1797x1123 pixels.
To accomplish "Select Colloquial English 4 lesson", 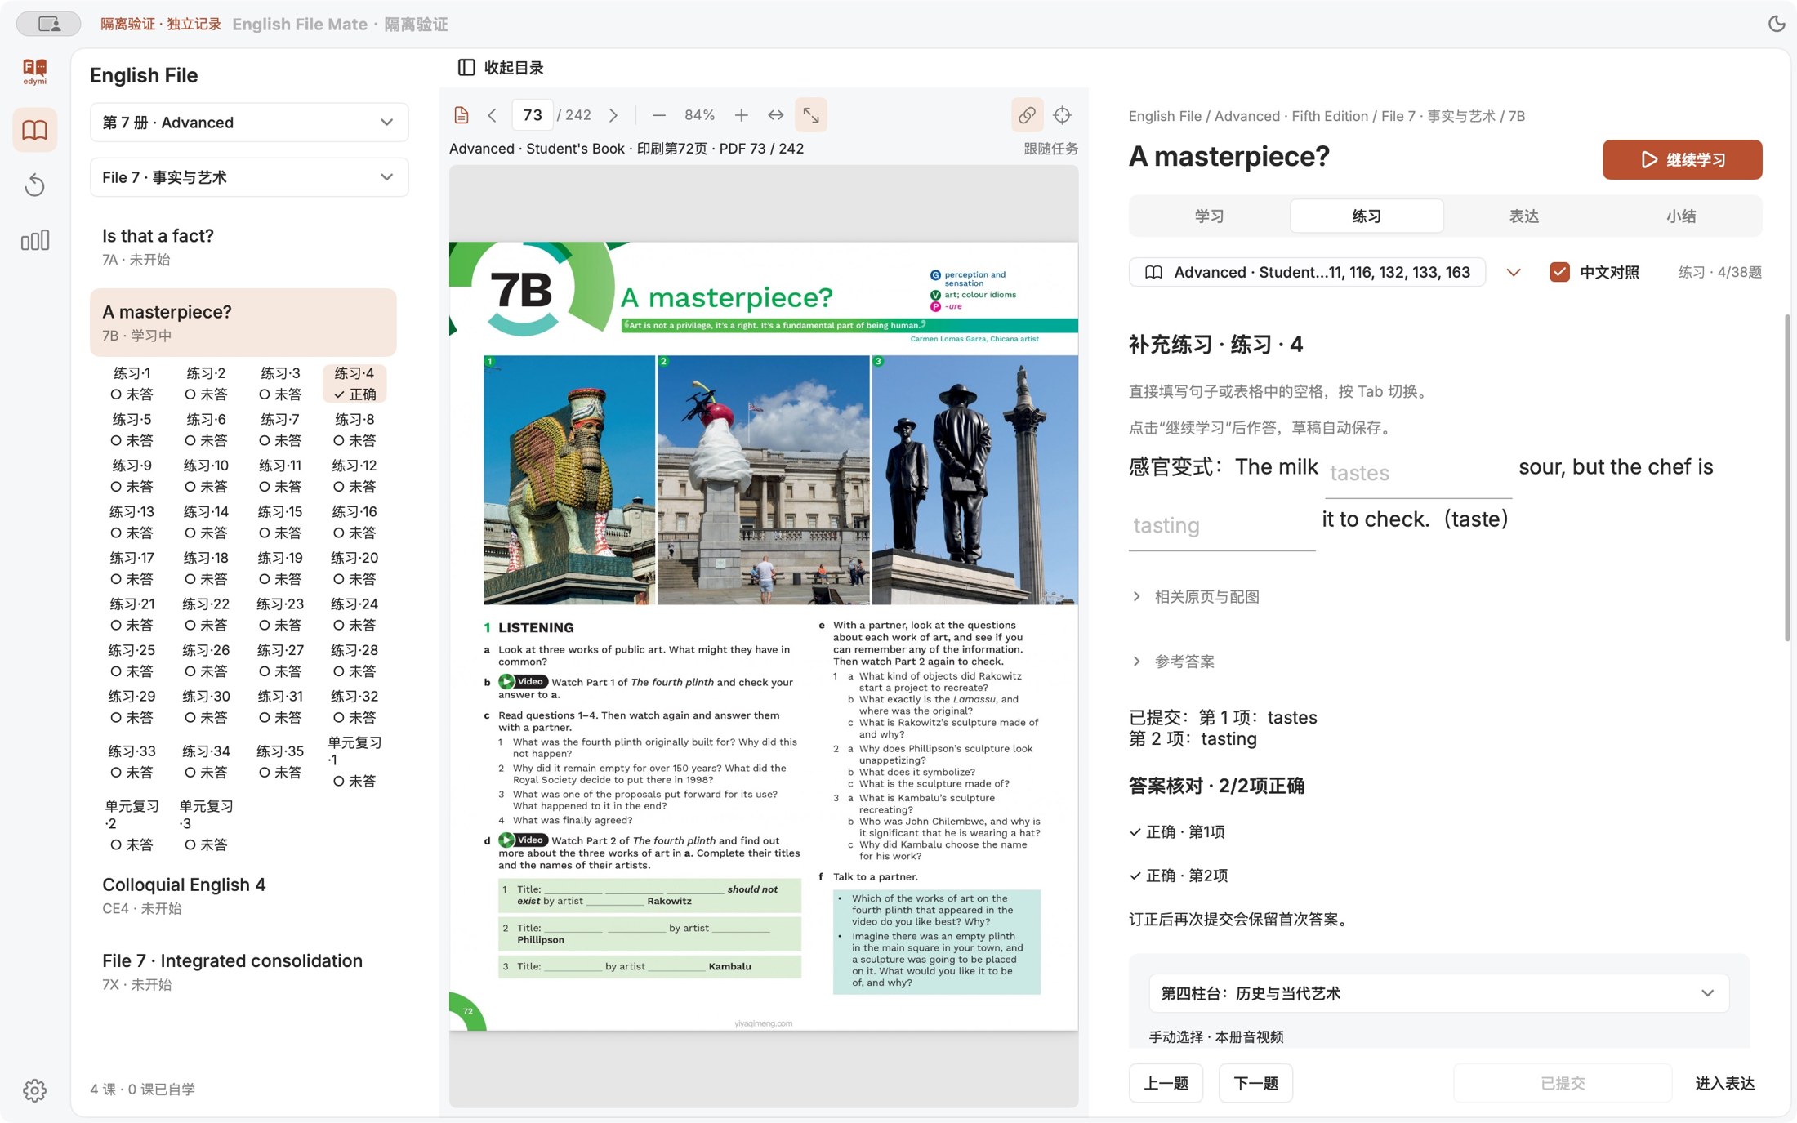I will 243,896.
